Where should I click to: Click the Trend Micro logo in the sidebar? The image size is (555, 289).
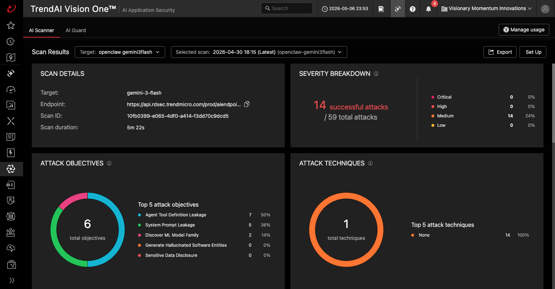click(11, 8)
